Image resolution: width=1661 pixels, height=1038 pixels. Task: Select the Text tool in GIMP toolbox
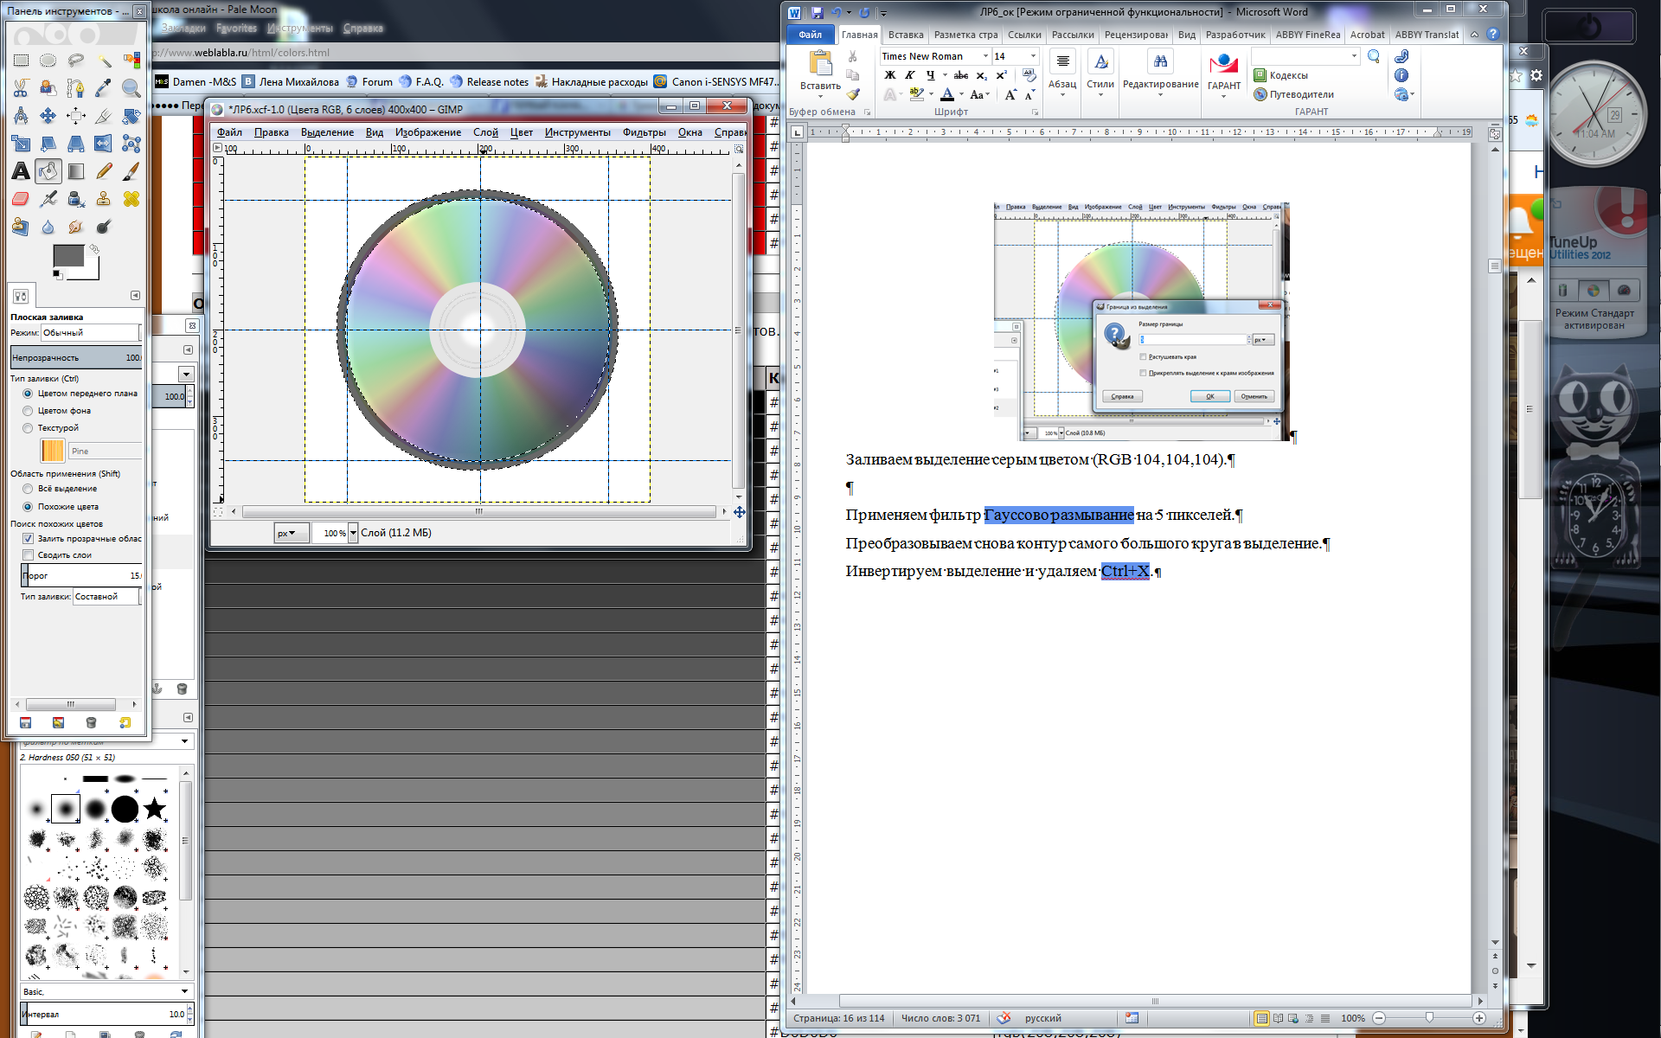tap(21, 171)
